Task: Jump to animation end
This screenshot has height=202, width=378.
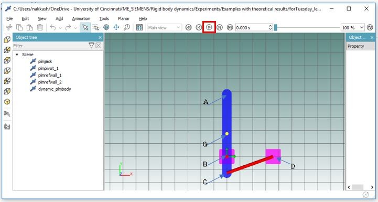Action: (x=230, y=27)
